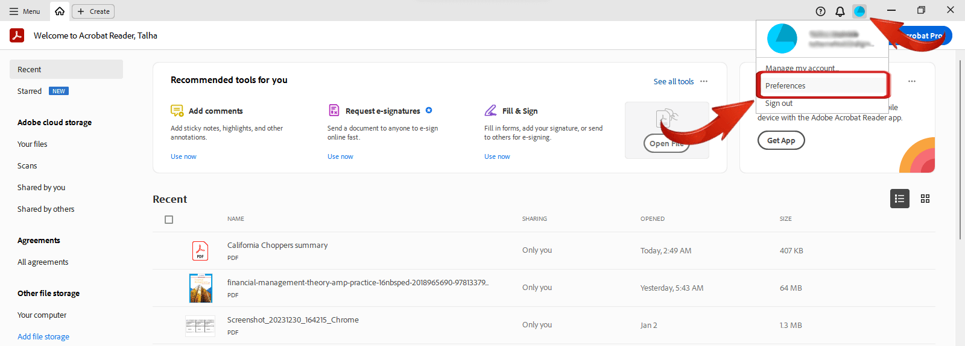Sort by the SIZE column header
965x346 pixels.
pos(786,219)
